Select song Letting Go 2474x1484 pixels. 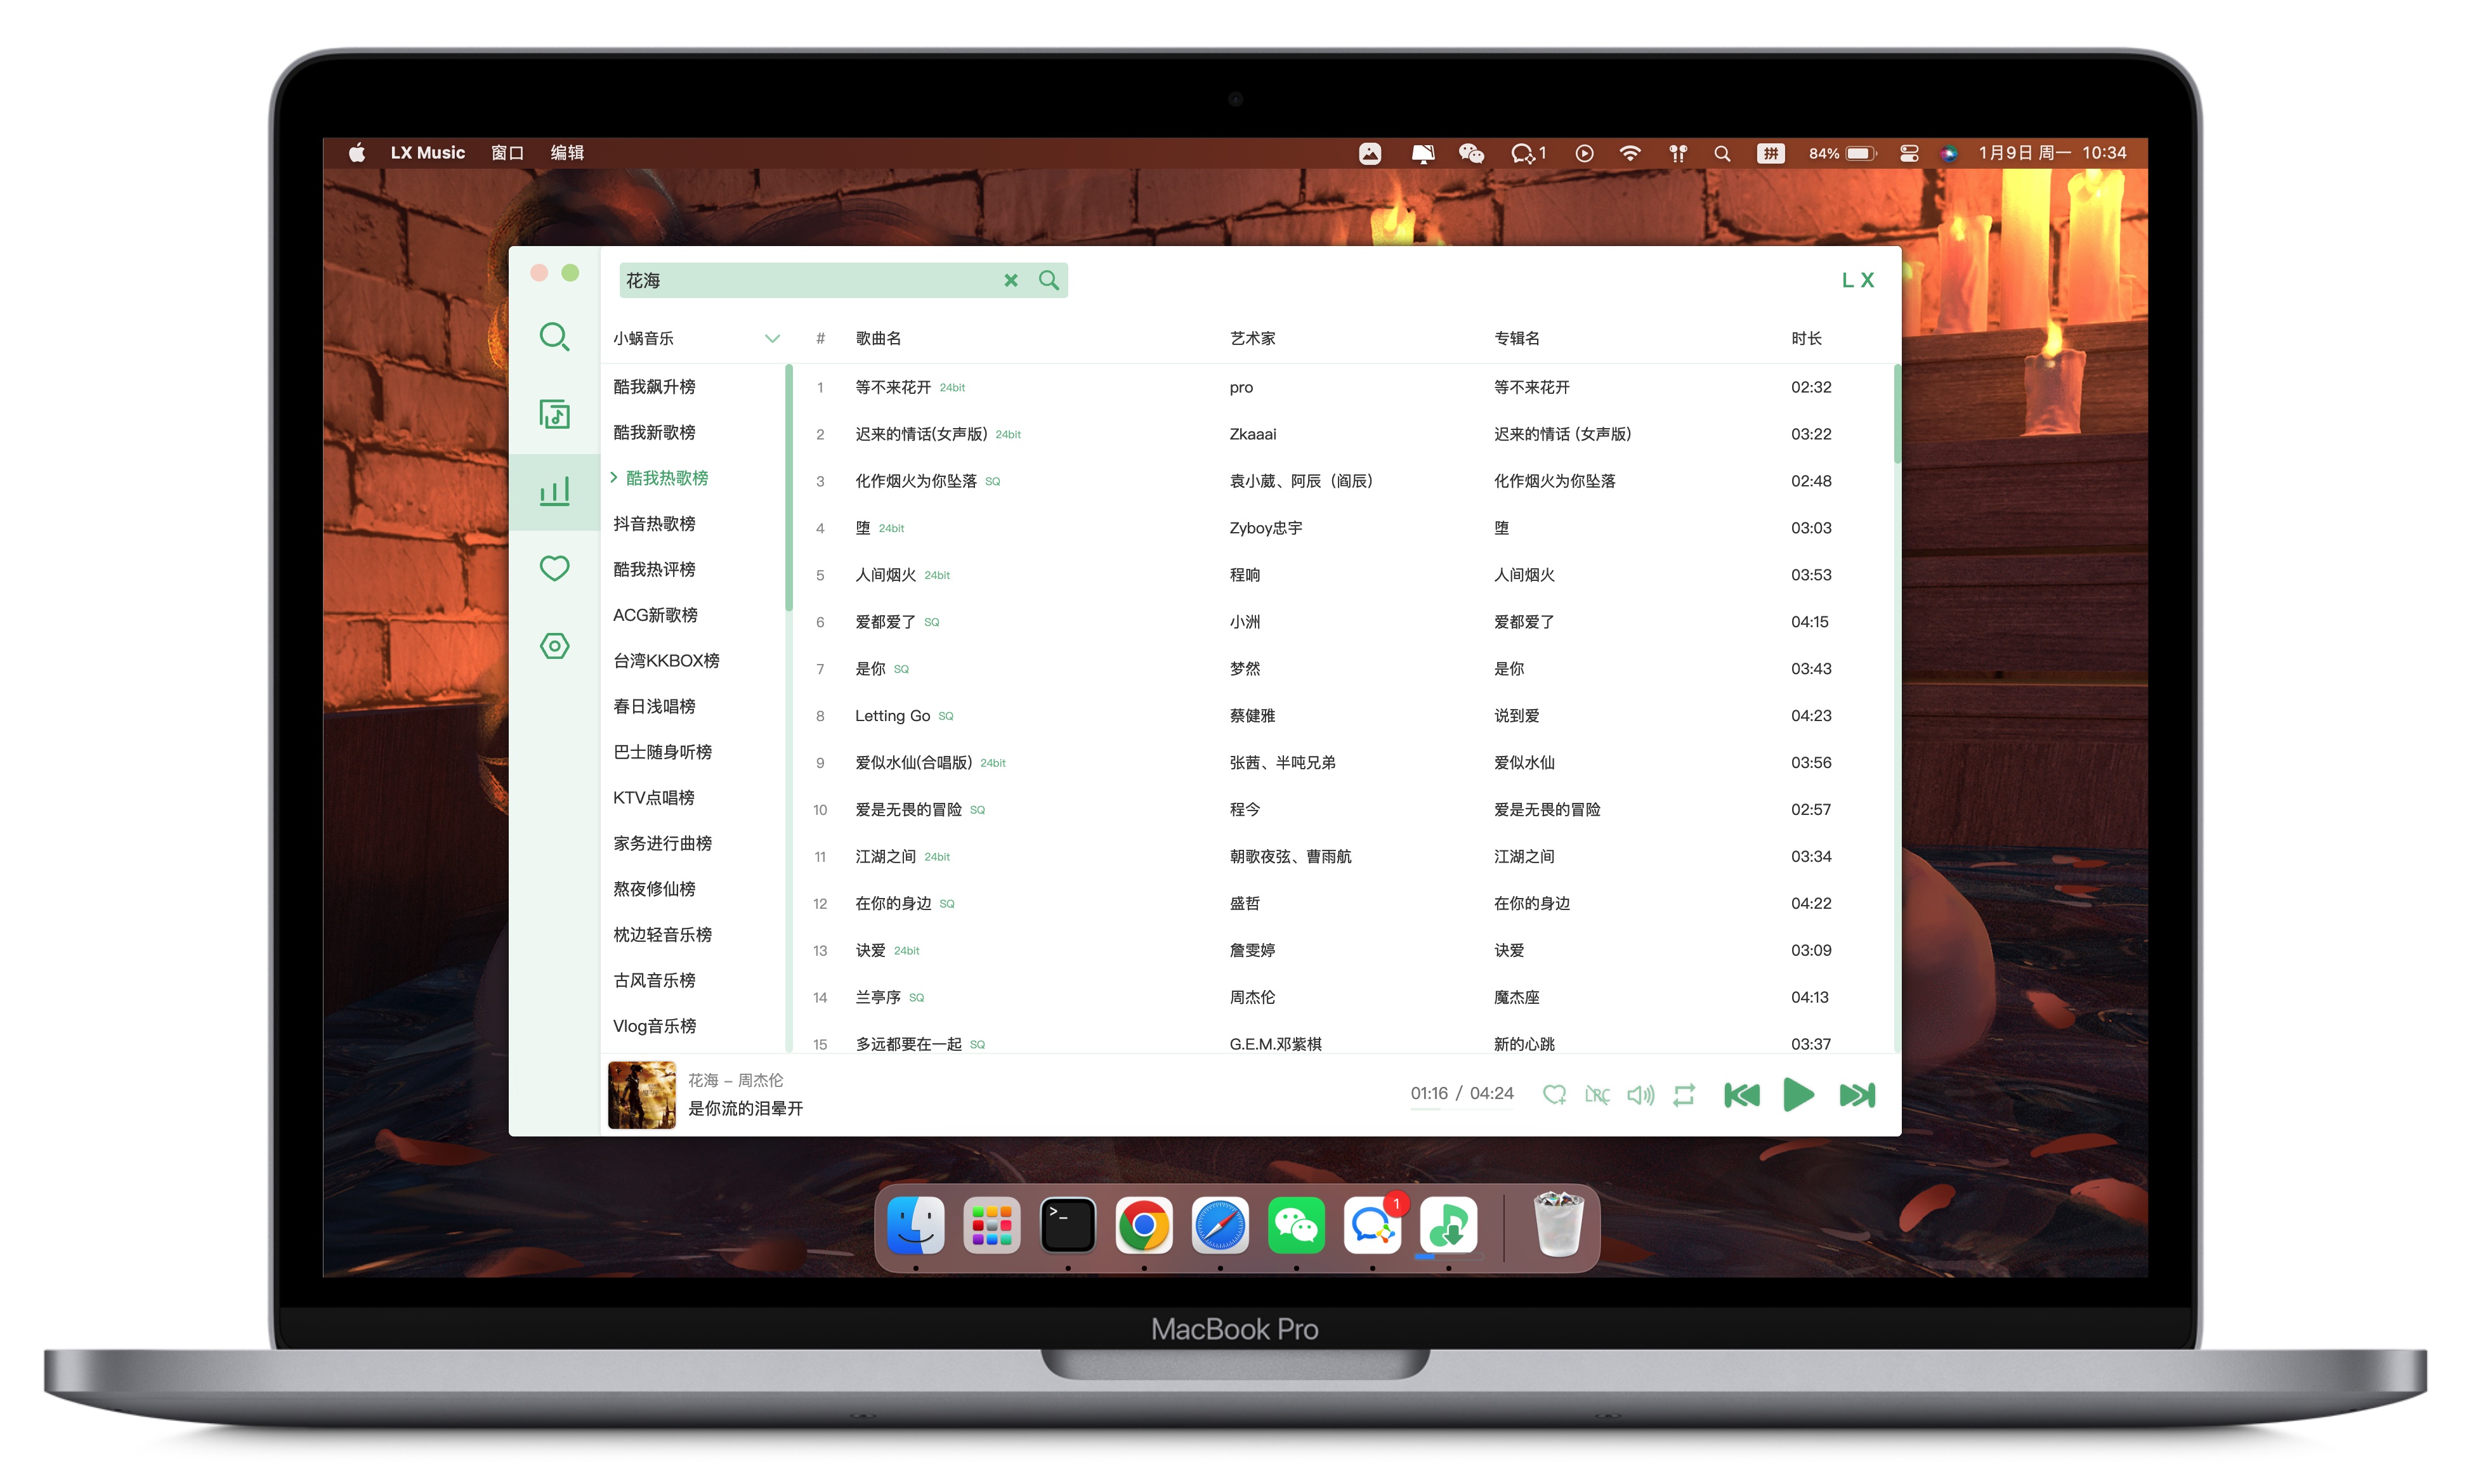[x=892, y=716]
